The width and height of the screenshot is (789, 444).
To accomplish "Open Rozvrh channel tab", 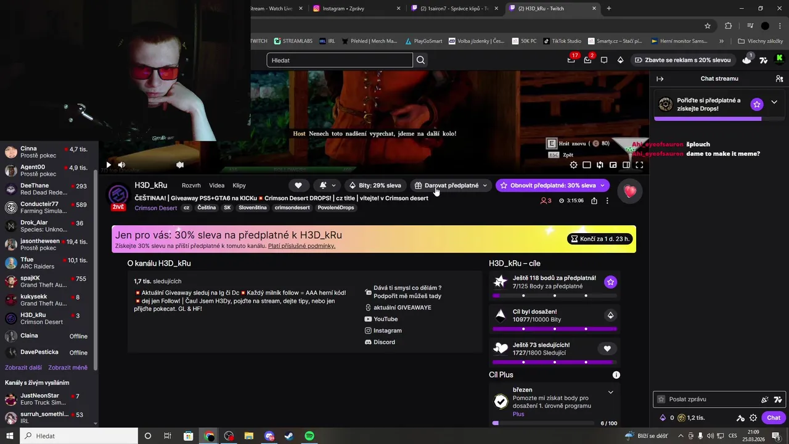I will point(191,186).
